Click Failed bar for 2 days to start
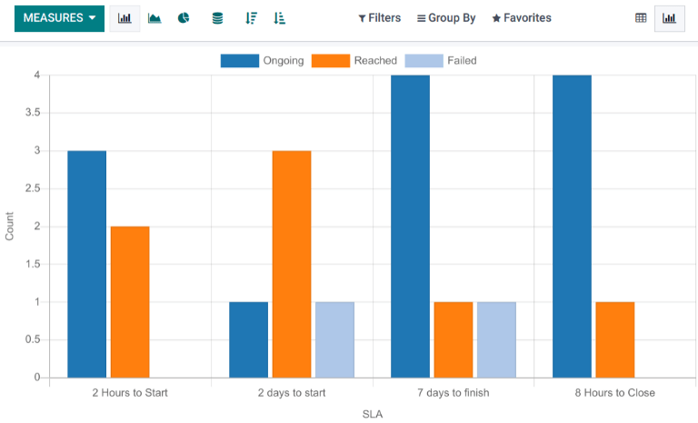 pyautogui.click(x=334, y=339)
